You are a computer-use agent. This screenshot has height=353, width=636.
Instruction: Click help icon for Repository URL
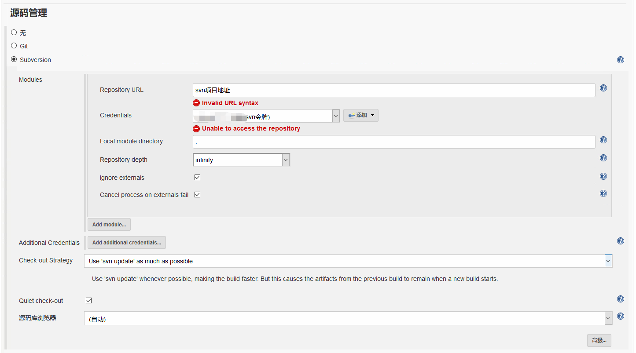603,88
